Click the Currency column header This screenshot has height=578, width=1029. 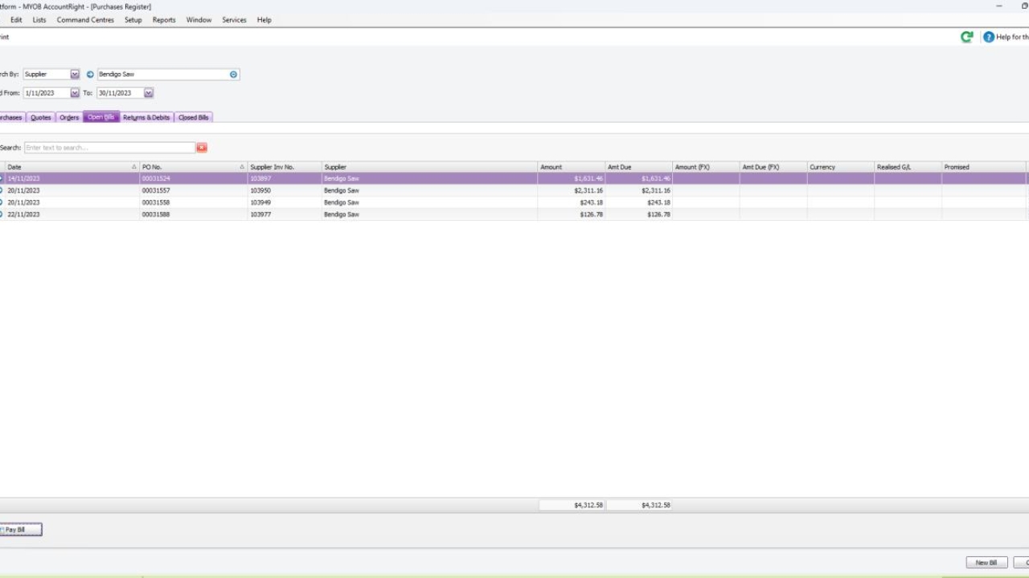pos(842,167)
